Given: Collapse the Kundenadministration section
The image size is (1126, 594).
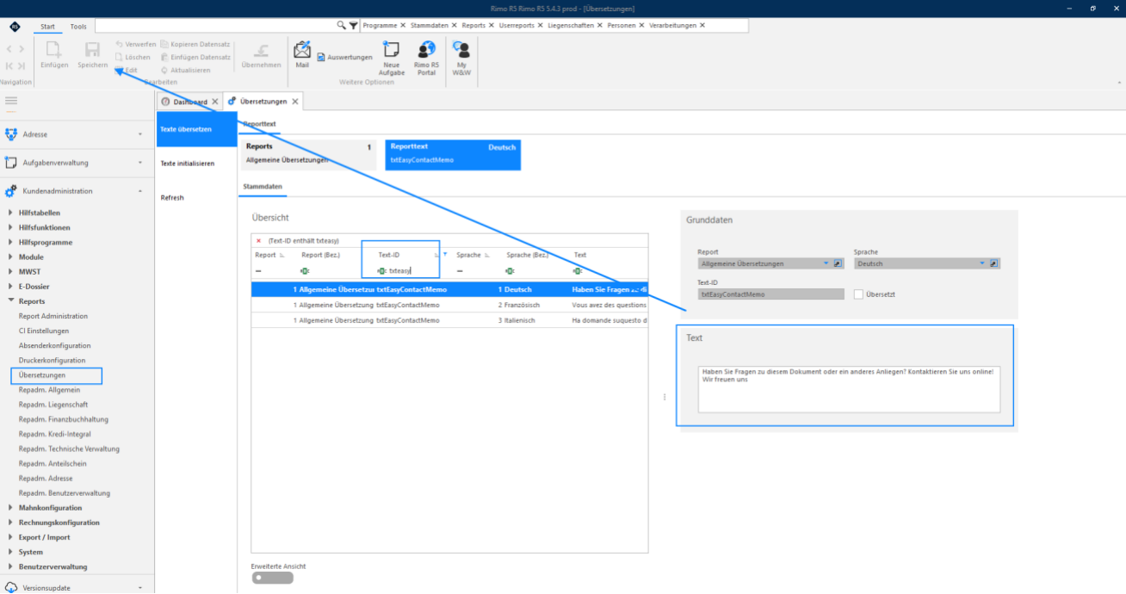Looking at the screenshot, I should click(140, 191).
